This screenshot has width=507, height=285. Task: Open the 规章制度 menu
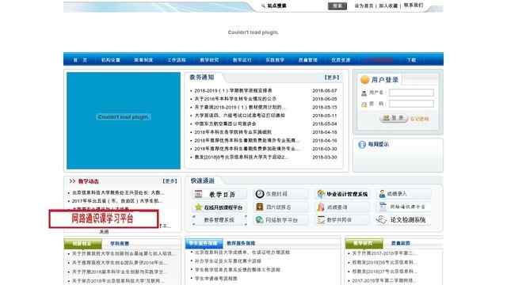point(143,60)
